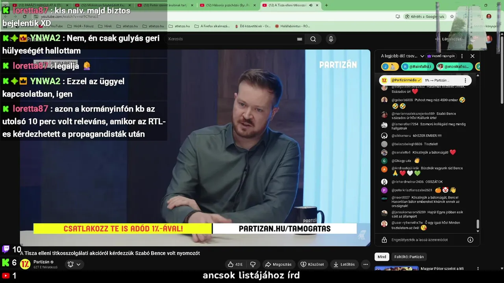The width and height of the screenshot is (504, 283).
Task: Switch to '(12) Miskolcon folytatódott' browser tab
Action: (x=102, y=5)
